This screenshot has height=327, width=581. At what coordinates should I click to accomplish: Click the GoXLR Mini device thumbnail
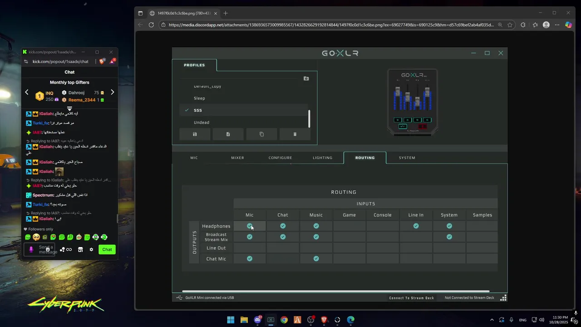tap(413, 103)
